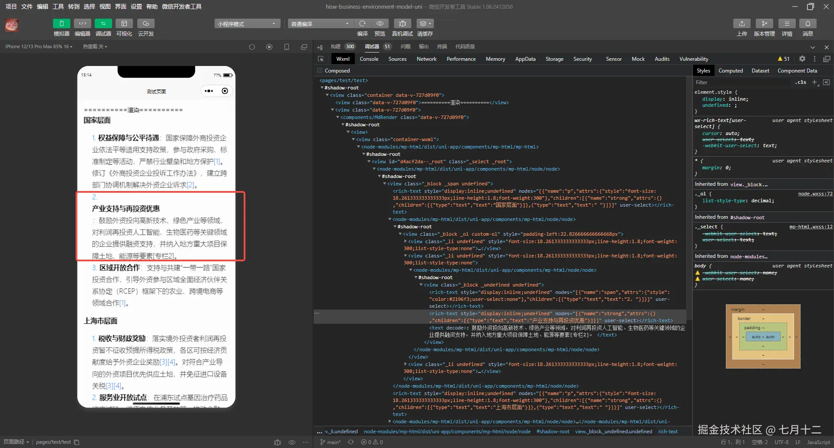
Task: Open the AppData tab
Action: 525,59
